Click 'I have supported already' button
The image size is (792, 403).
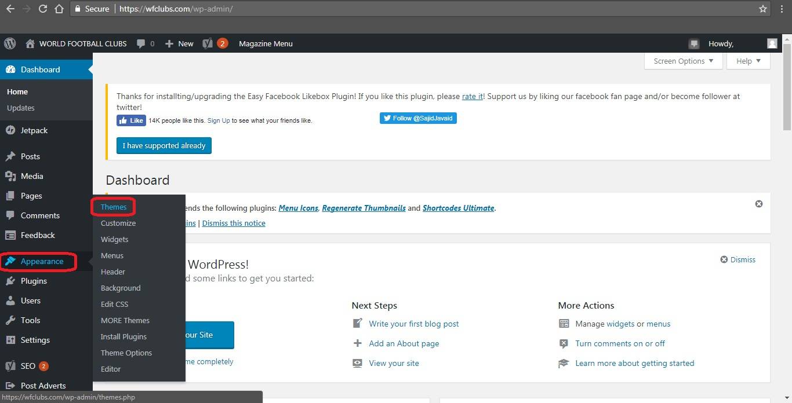coord(164,145)
